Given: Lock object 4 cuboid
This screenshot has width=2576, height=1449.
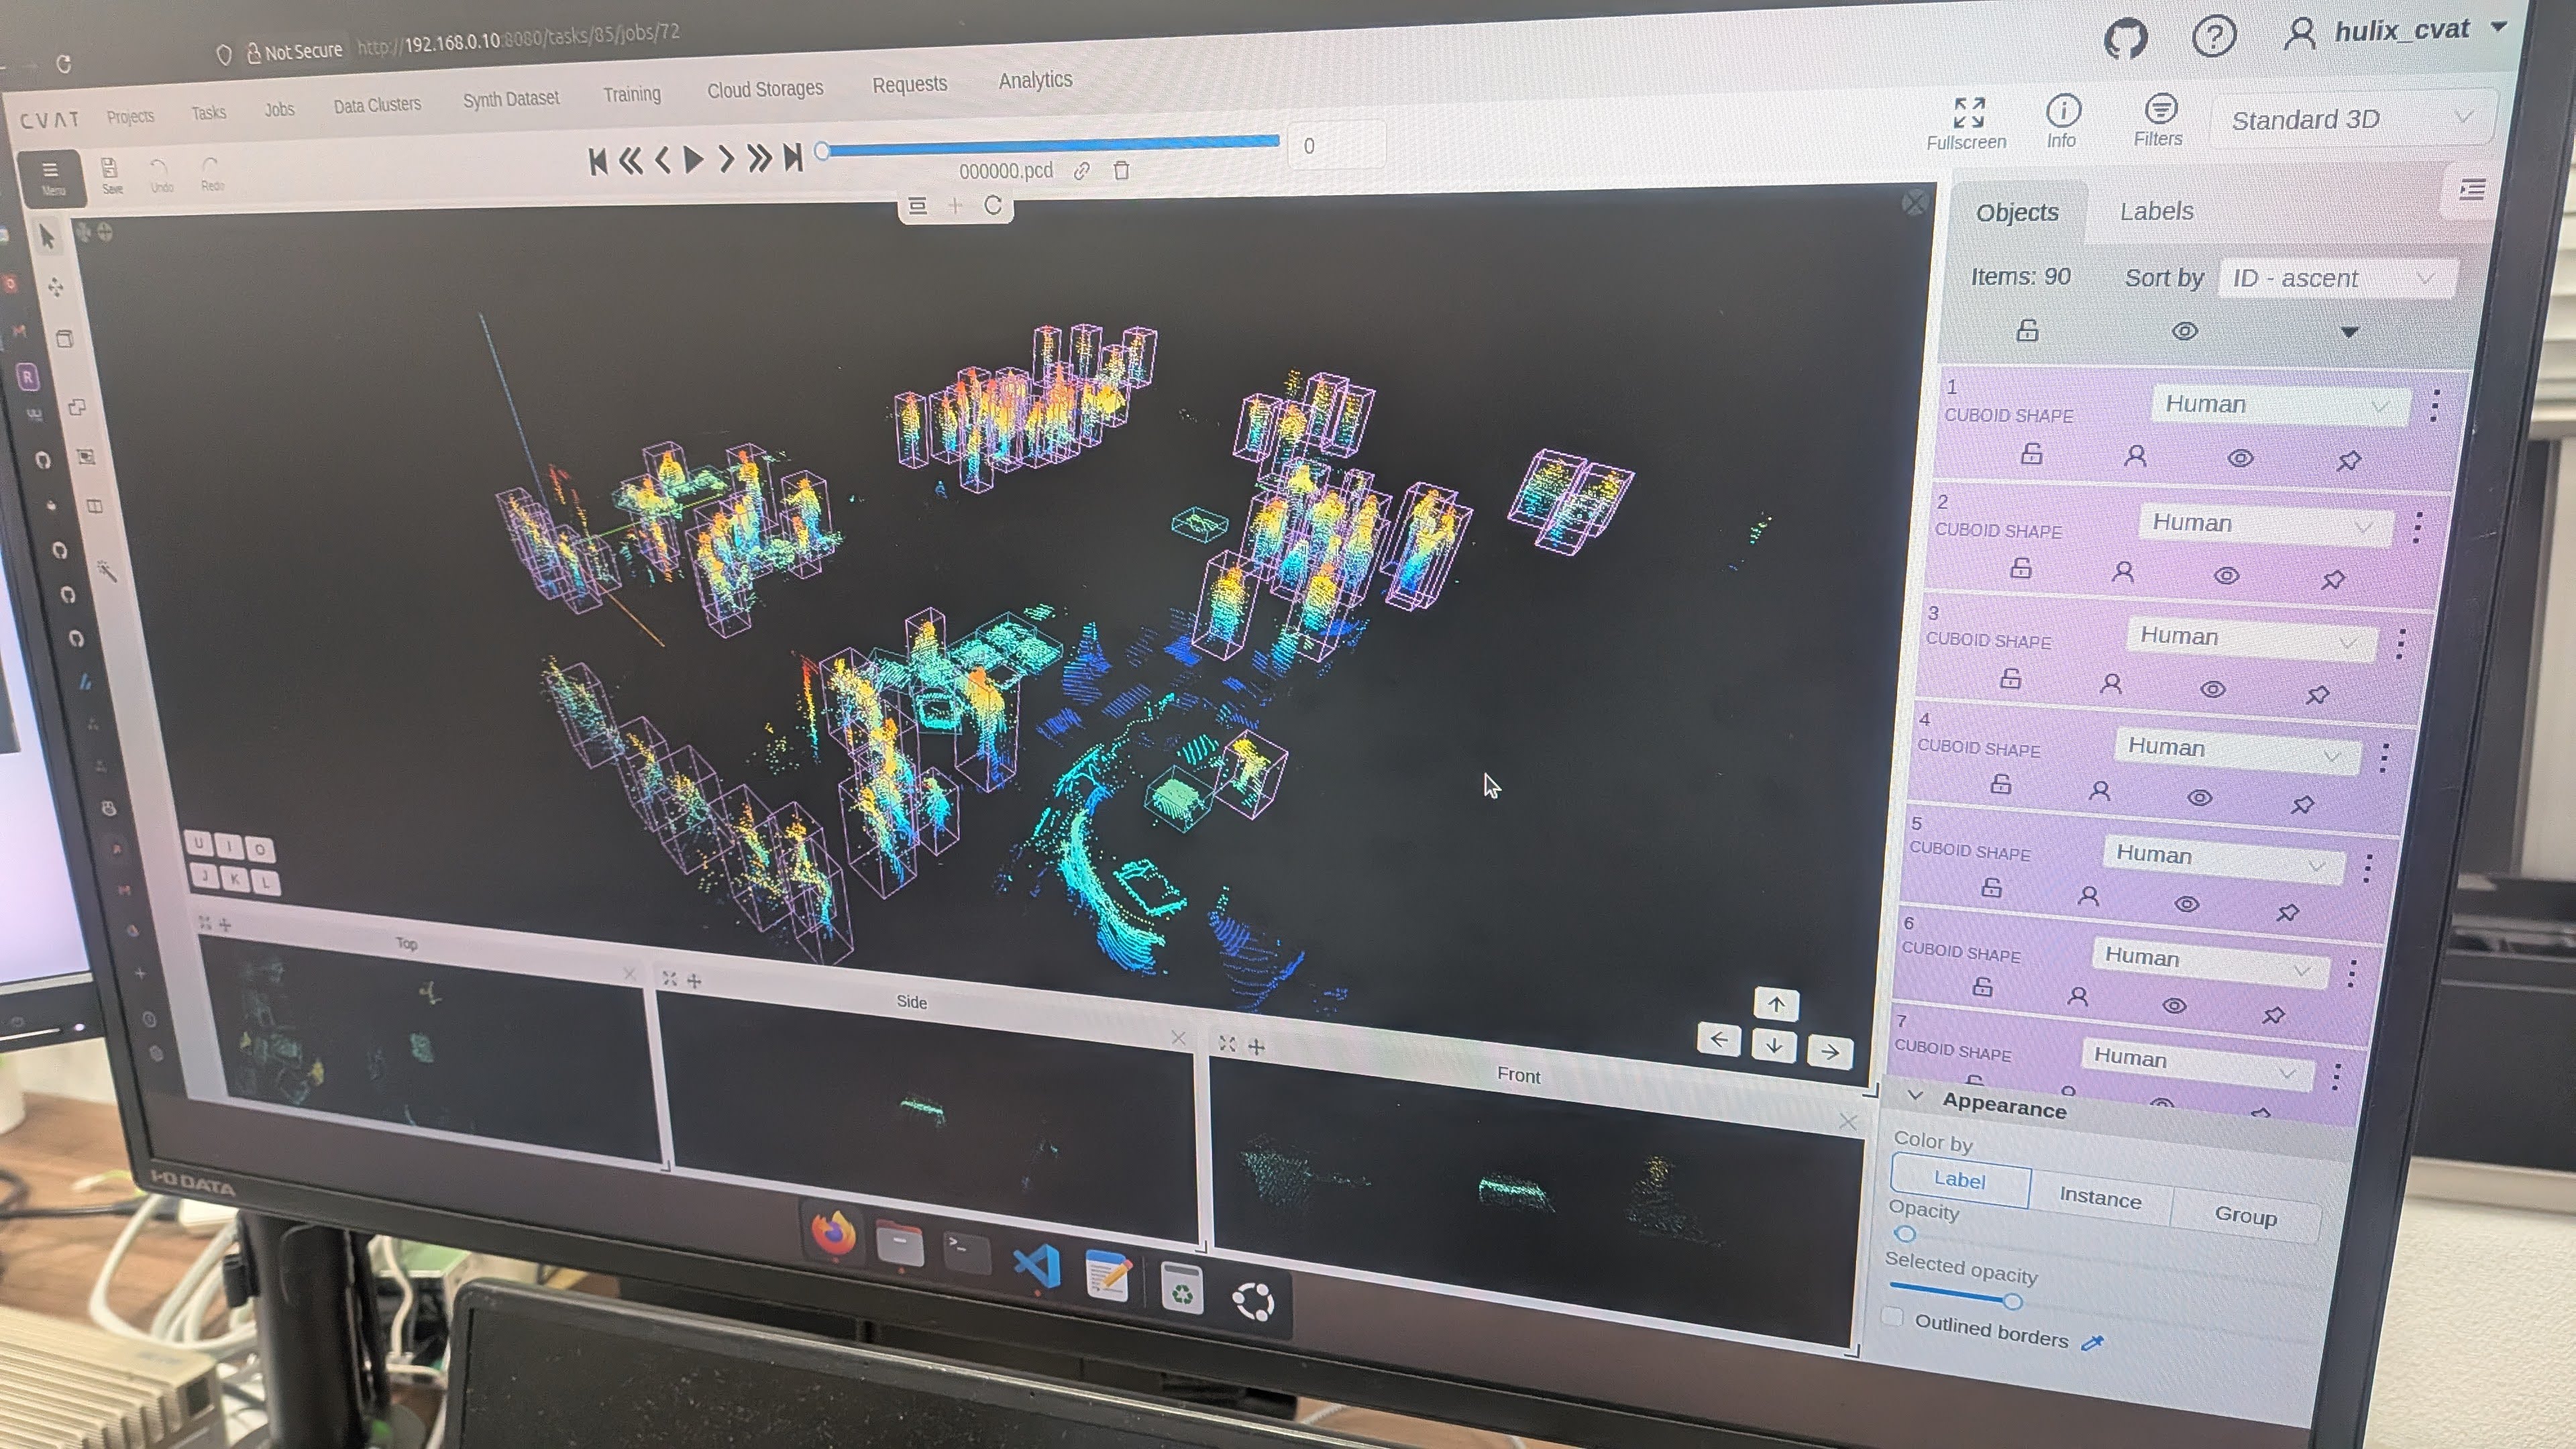Looking at the screenshot, I should coord(2000,784).
